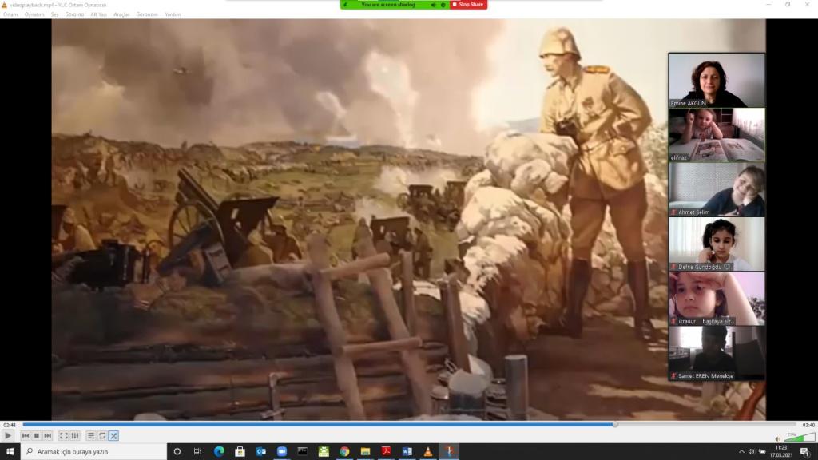
Task: Open the Yardım menu
Action: pos(173,14)
